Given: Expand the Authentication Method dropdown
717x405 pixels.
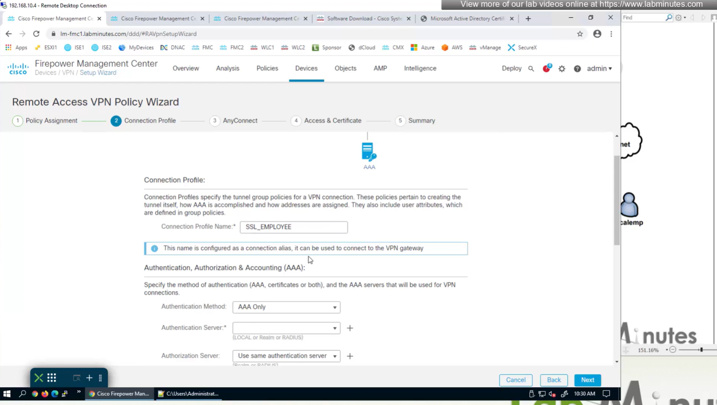Looking at the screenshot, I should pyautogui.click(x=286, y=307).
